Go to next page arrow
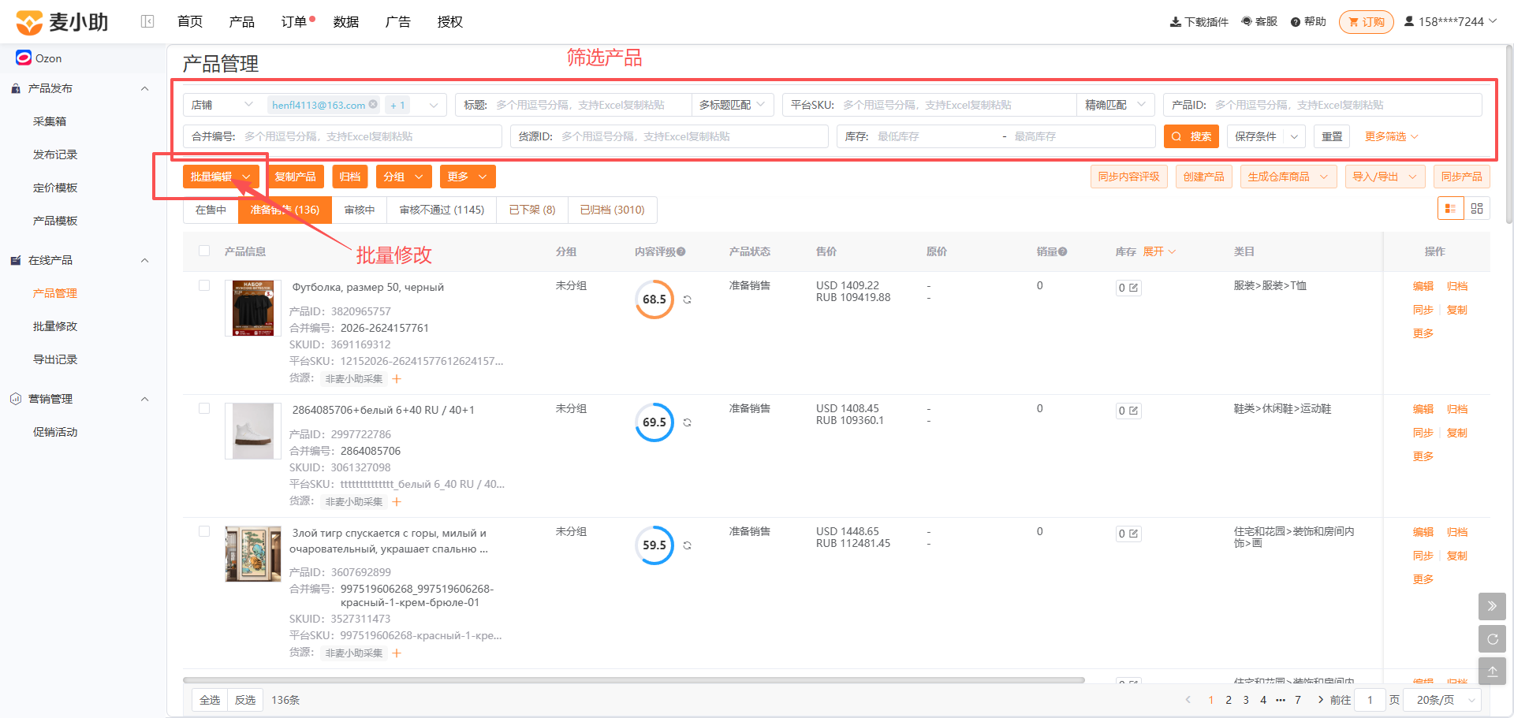This screenshot has width=1514, height=718. [1320, 700]
